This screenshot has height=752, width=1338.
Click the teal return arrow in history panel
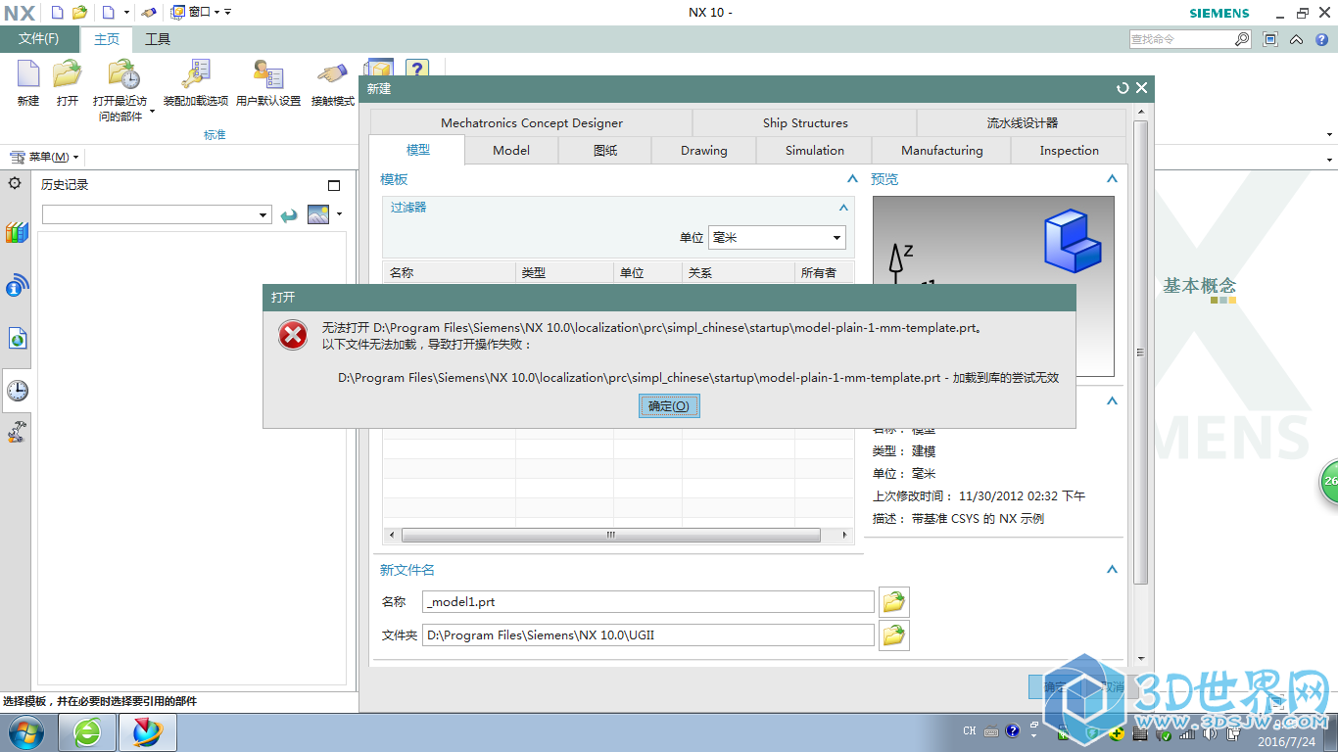289,215
